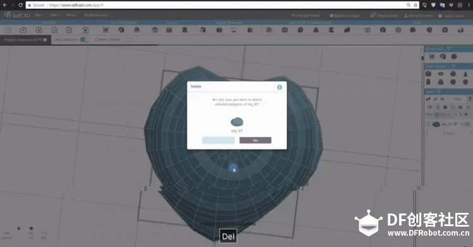Click the play-arrow square icon in top toolbar
The height and width of the screenshot is (247, 473).
(x=39, y=30)
